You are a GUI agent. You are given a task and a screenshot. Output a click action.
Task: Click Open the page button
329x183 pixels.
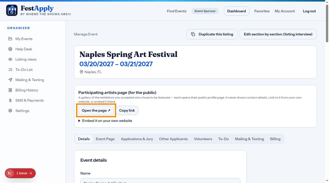click(96, 110)
